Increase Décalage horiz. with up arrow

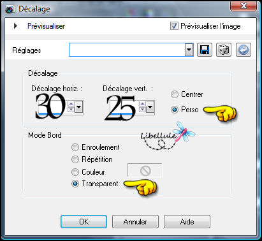click(x=71, y=103)
